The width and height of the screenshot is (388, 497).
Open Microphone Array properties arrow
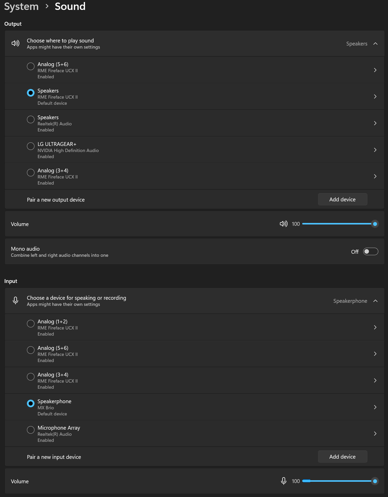(375, 433)
